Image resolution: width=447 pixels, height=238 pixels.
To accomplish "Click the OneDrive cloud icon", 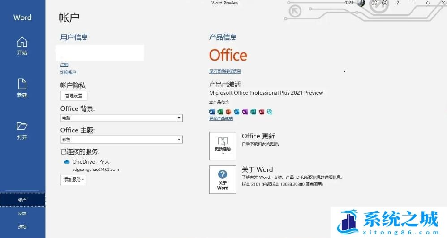I will pos(67,162).
